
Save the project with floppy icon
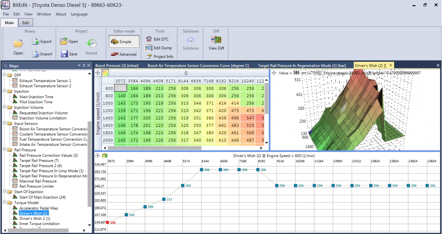click(69, 54)
